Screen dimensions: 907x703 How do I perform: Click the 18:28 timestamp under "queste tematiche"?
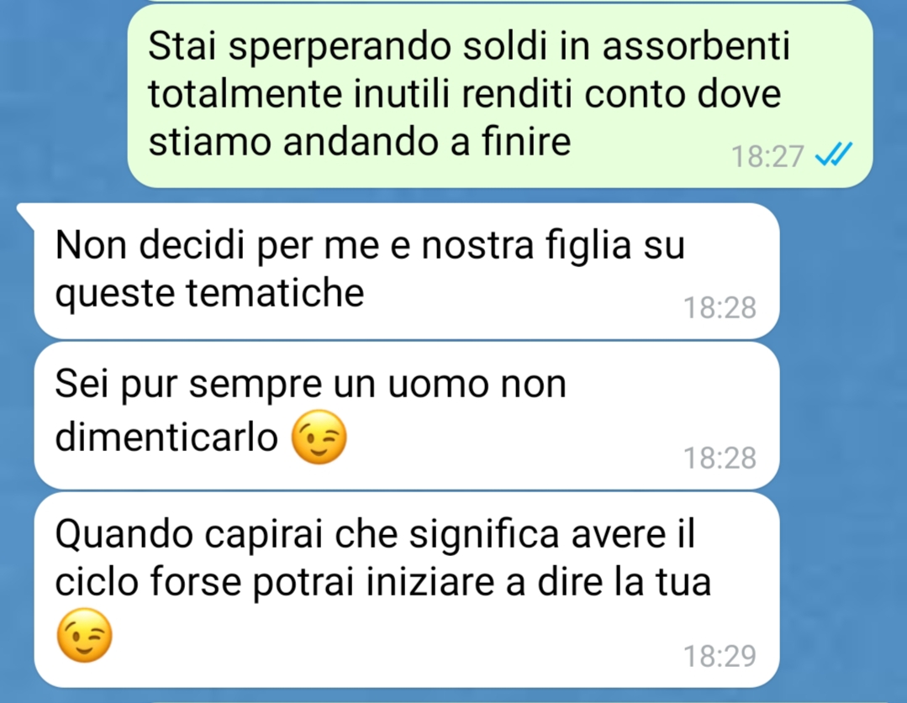(x=720, y=307)
